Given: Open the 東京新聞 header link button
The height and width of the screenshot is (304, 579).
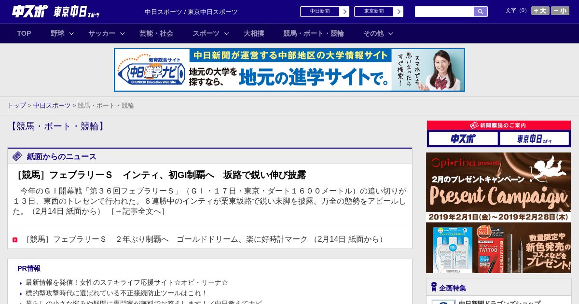Looking at the screenshot, I should (x=374, y=12).
